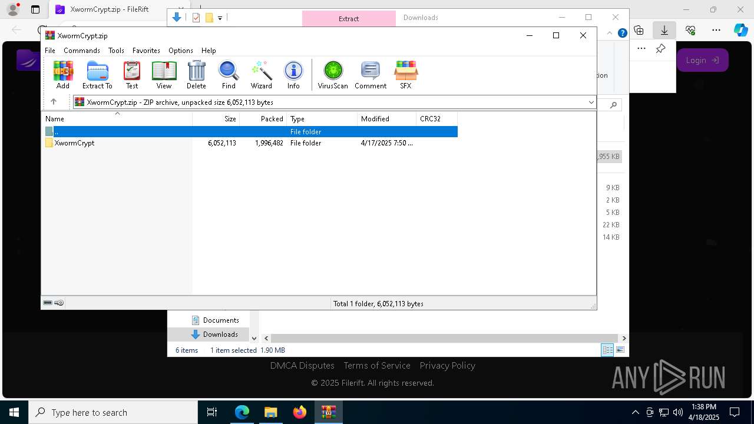Click the Explorer sidebar scroll-down arrow

tap(254, 338)
